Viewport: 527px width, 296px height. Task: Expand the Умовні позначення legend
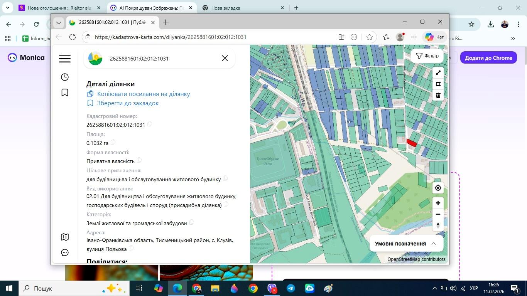(406, 244)
